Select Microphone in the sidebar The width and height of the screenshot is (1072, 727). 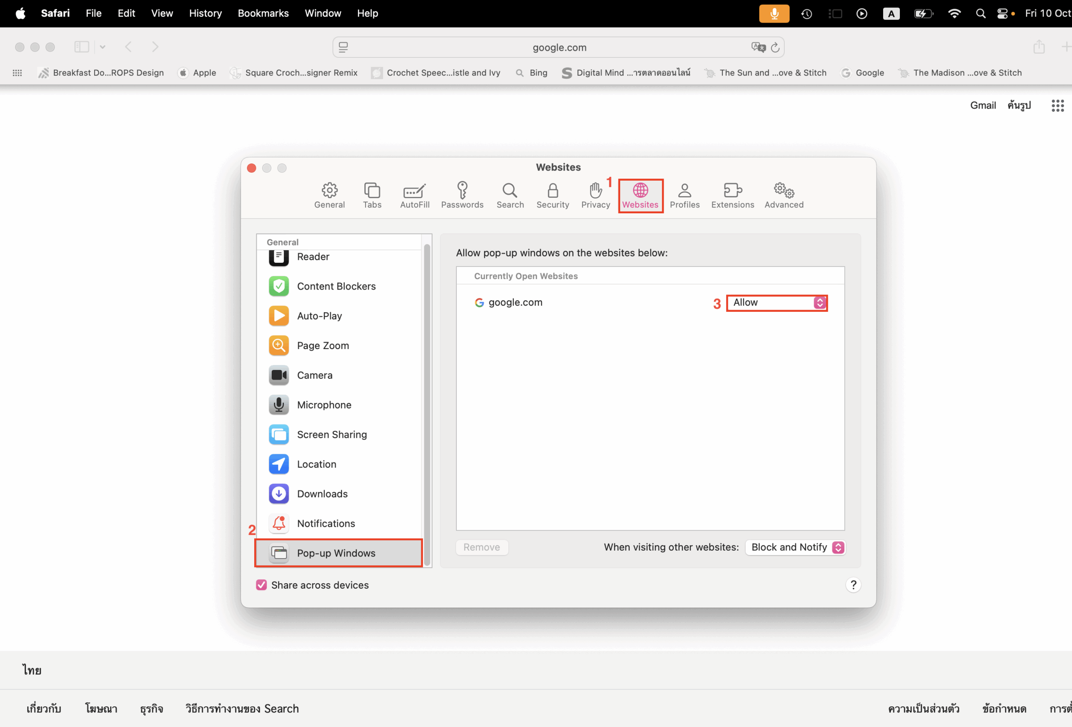pyautogui.click(x=324, y=404)
